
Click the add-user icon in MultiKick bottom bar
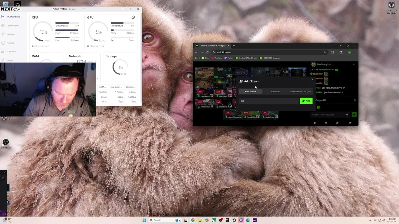(x=315, y=123)
